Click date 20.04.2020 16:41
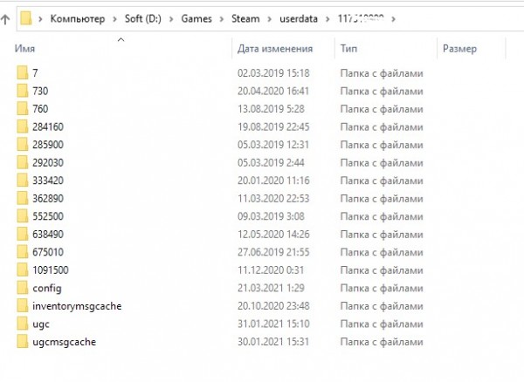524x382 pixels. [273, 91]
